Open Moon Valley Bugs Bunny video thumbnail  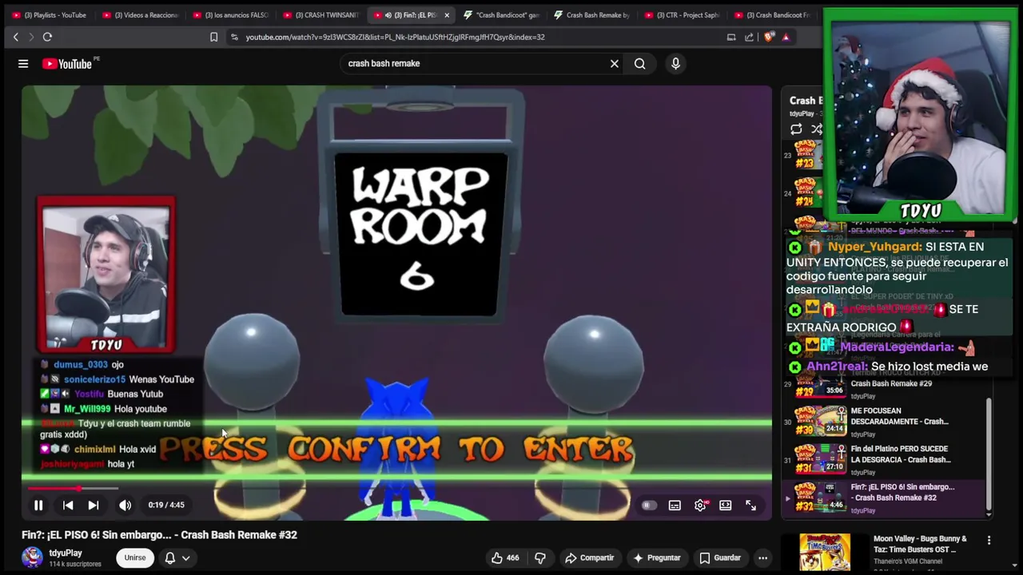825,553
